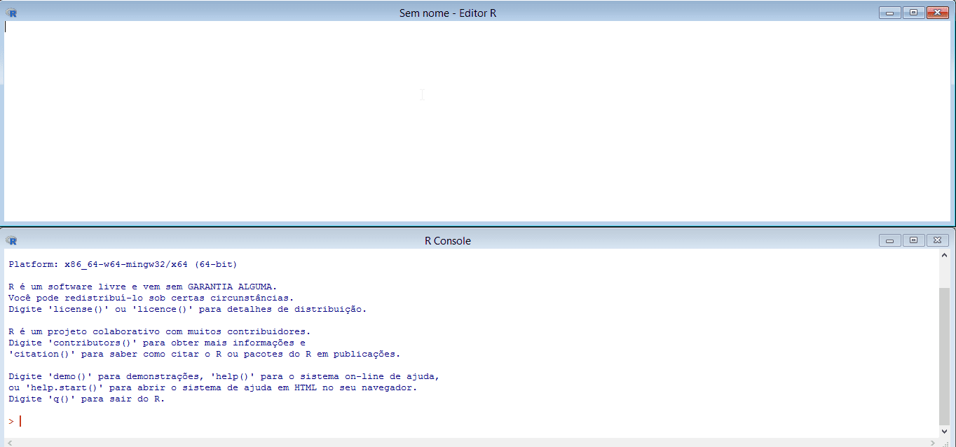Close the R Console window

click(x=936, y=240)
